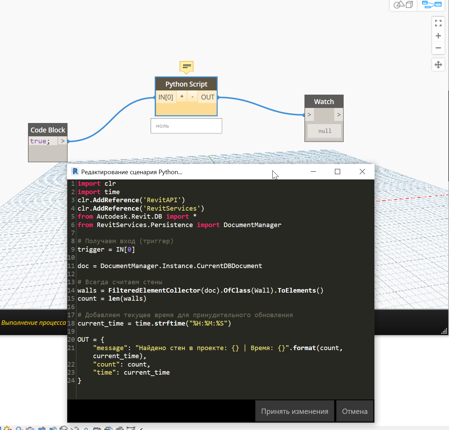Select the Python Script node header
The image size is (449, 430).
point(186,84)
